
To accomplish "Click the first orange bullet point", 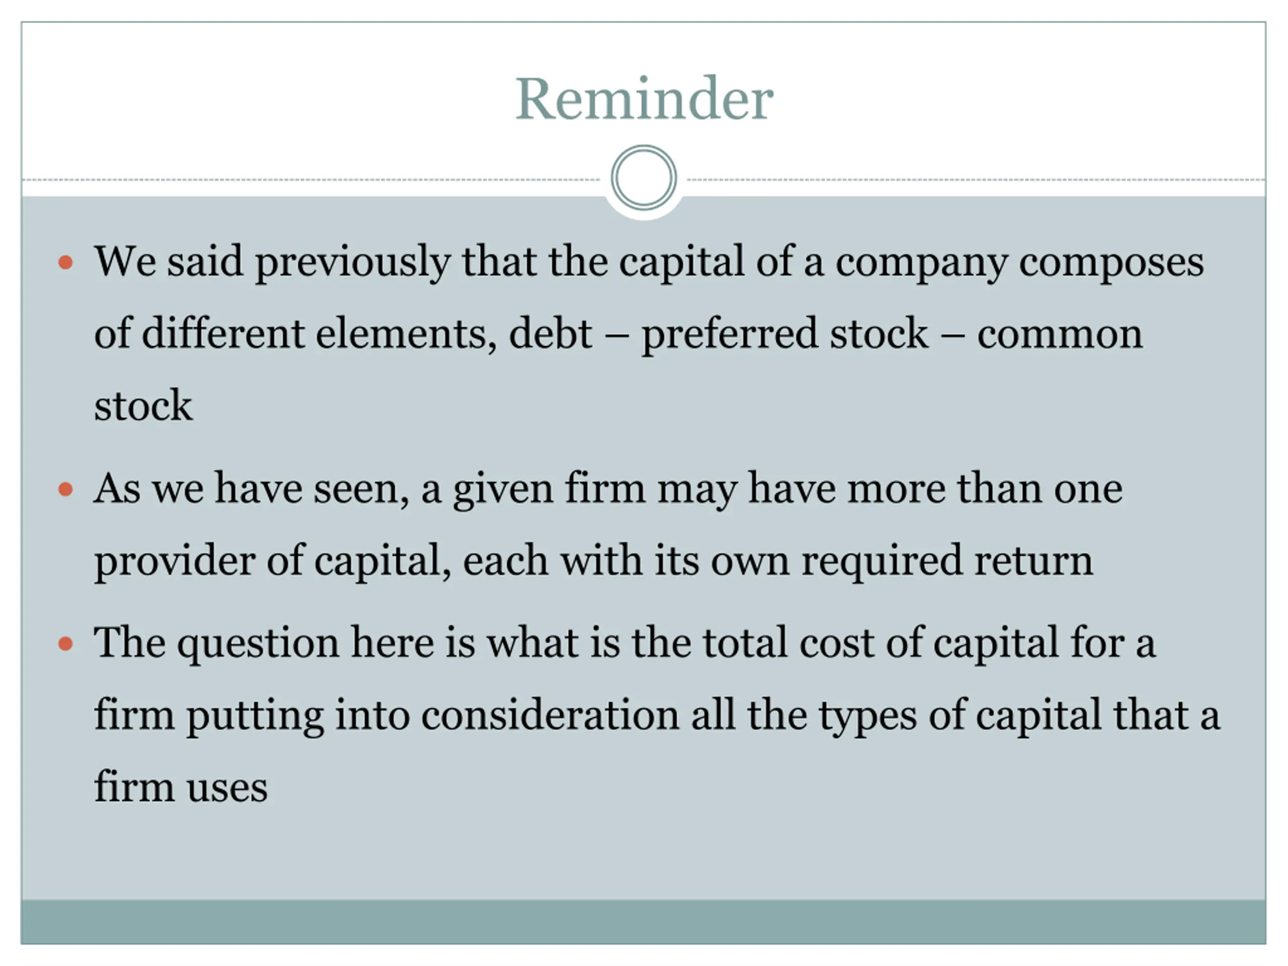I will pos(66,262).
